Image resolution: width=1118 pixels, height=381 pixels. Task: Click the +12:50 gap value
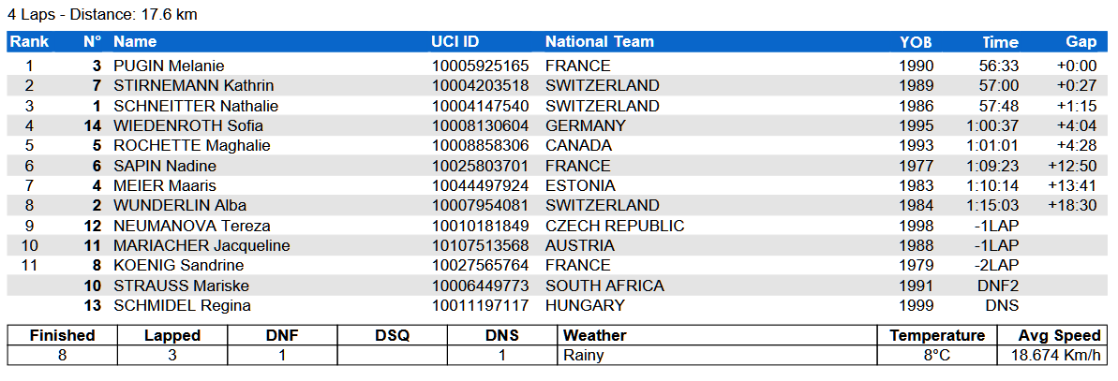click(1072, 166)
